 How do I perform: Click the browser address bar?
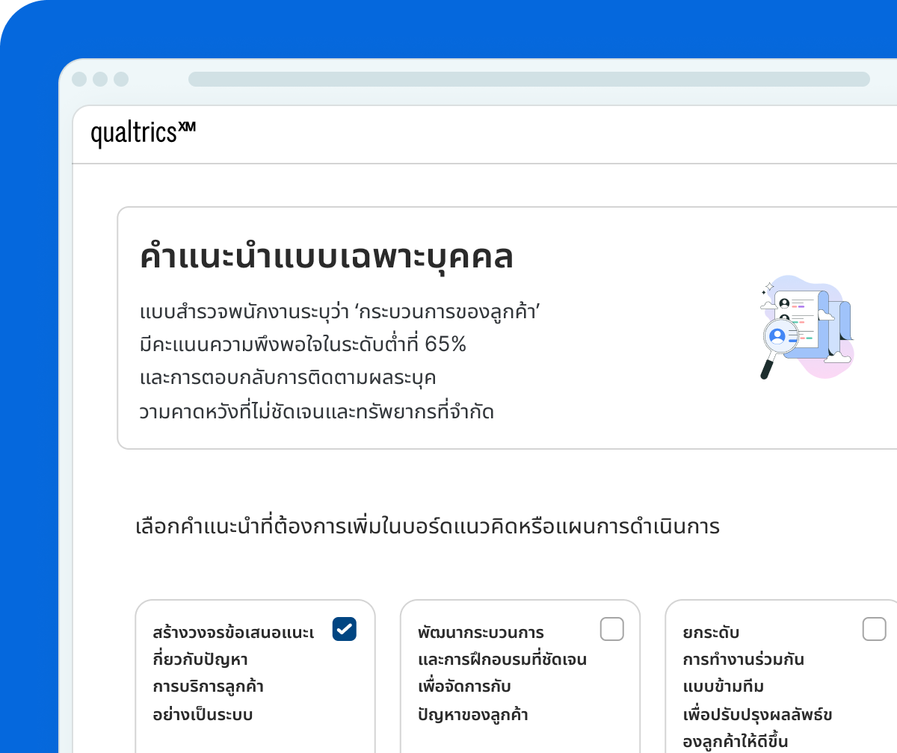(x=529, y=79)
